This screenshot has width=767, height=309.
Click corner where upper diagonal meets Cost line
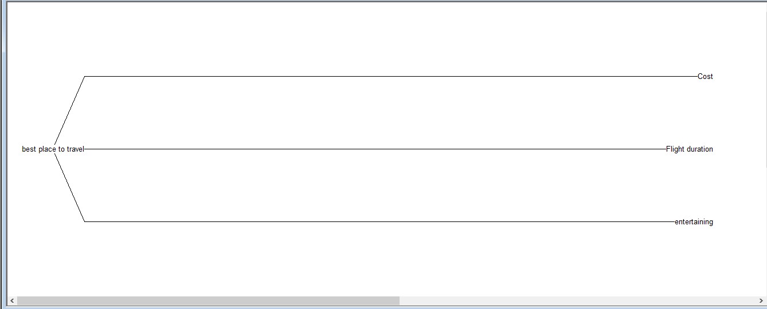tap(85, 76)
